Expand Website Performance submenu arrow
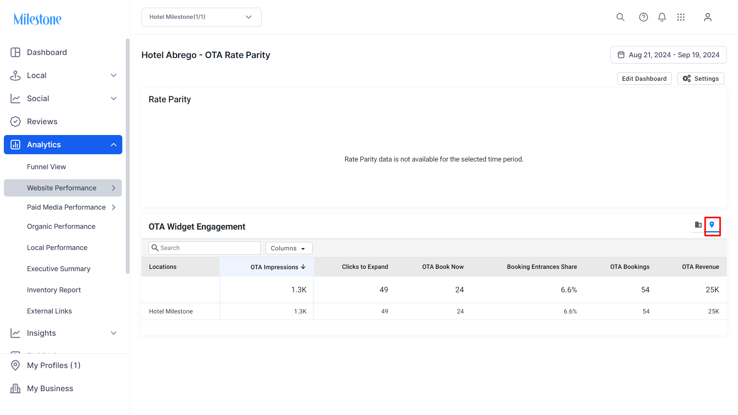Viewport: 738px width, 415px height. coord(113,188)
